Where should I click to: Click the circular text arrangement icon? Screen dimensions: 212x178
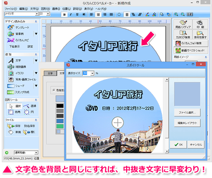pos(119,14)
